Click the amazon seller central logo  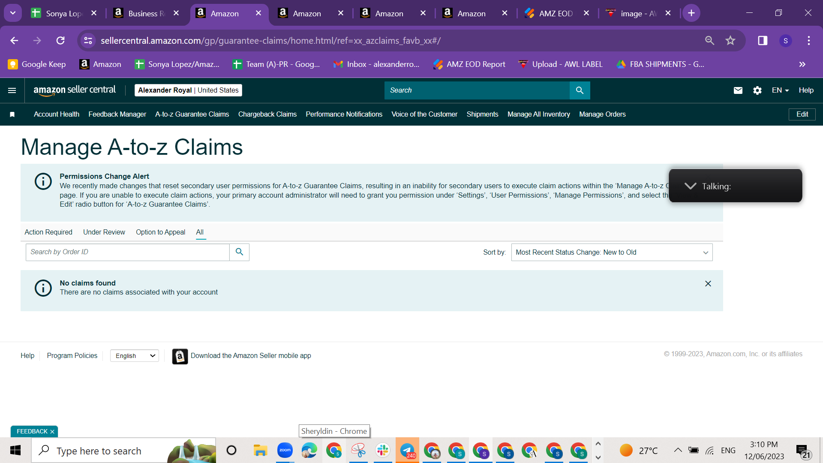(x=75, y=90)
